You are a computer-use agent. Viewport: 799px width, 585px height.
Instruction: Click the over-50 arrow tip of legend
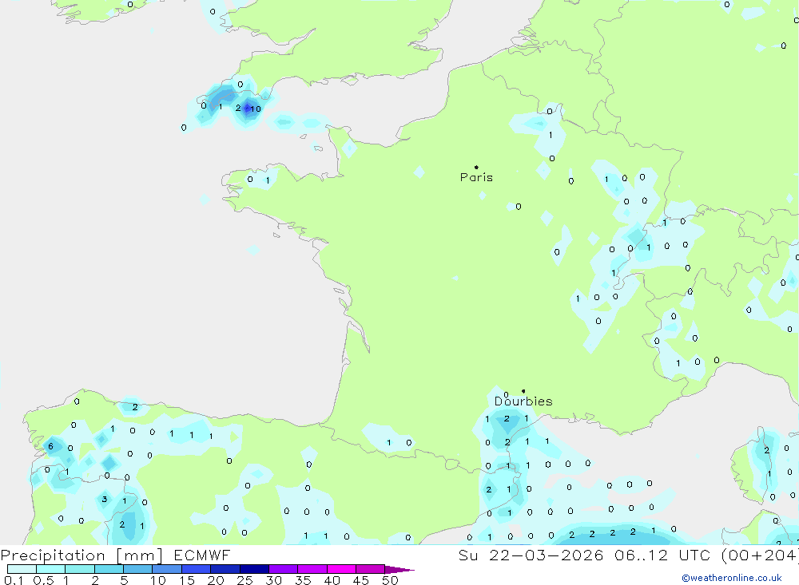point(400,569)
